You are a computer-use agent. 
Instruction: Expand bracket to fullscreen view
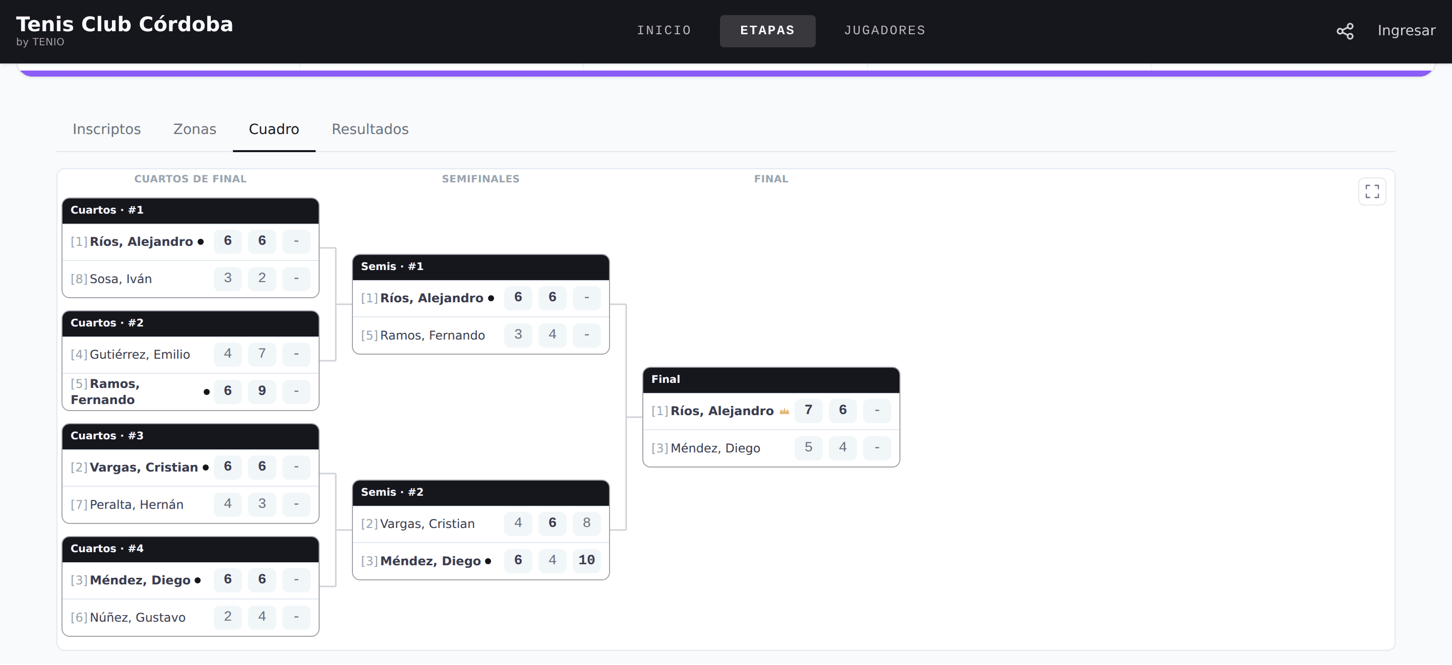click(x=1372, y=192)
